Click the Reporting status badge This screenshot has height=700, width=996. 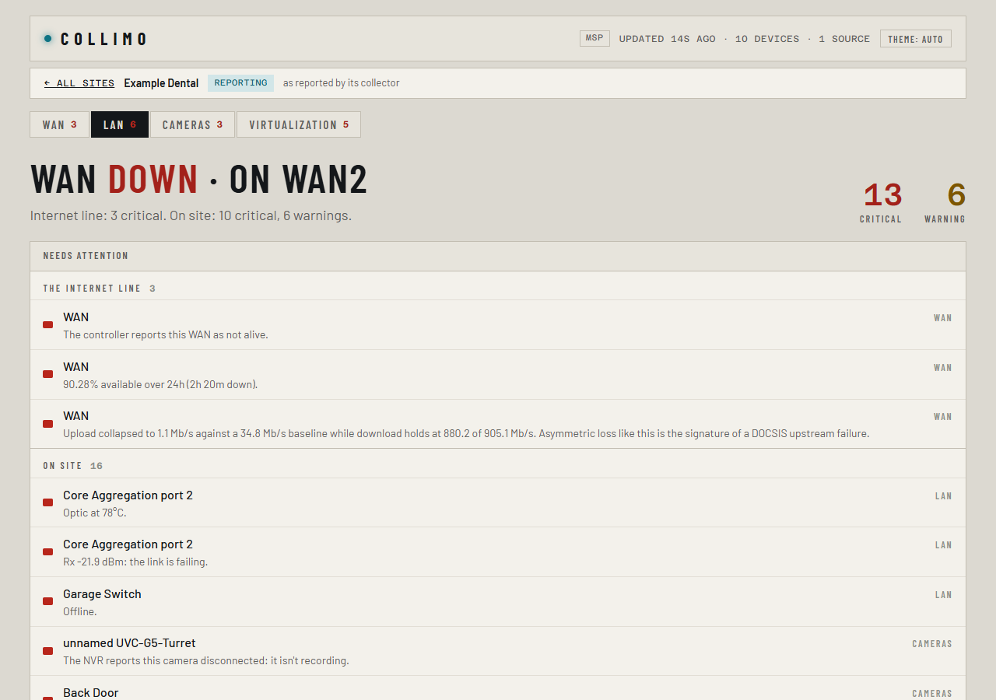pos(240,83)
